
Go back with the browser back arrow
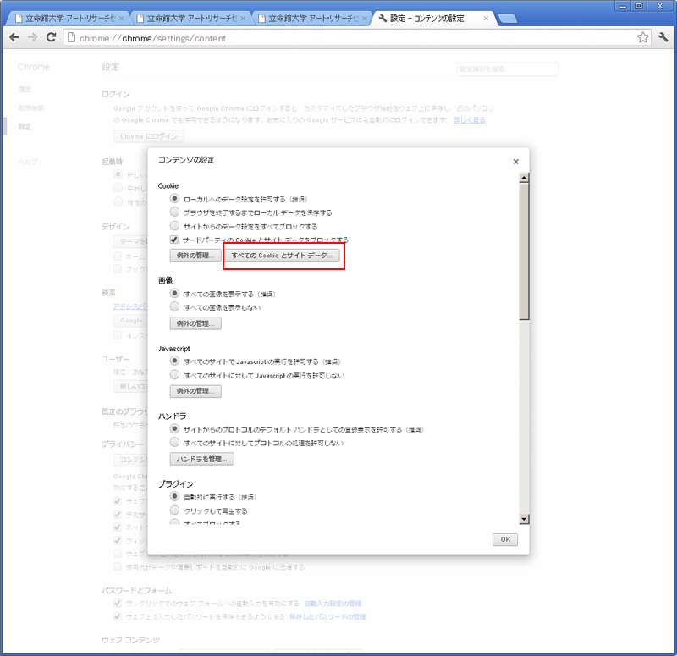14,37
